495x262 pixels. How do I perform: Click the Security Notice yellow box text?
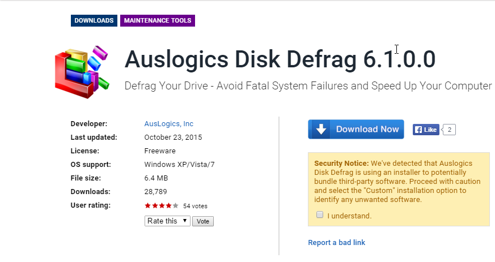point(397,182)
